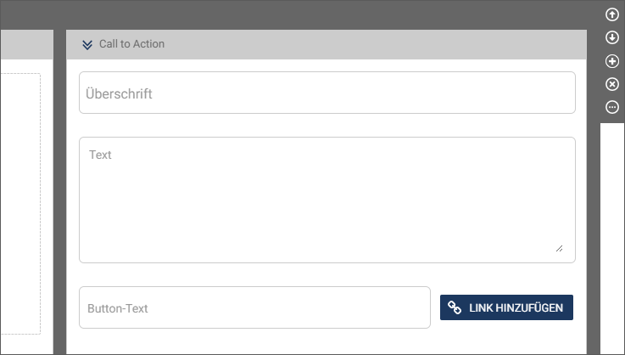The height and width of the screenshot is (355, 625).
Task: Click the Call to Action header title
Action: (131, 44)
